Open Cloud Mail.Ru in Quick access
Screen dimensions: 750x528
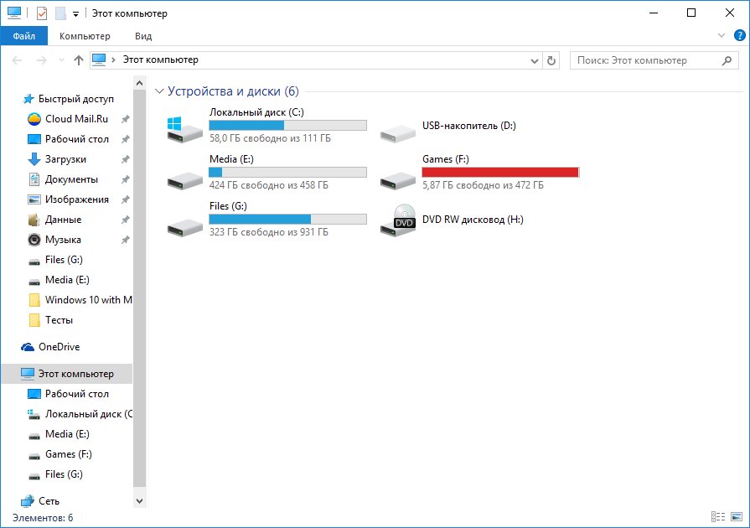point(76,119)
